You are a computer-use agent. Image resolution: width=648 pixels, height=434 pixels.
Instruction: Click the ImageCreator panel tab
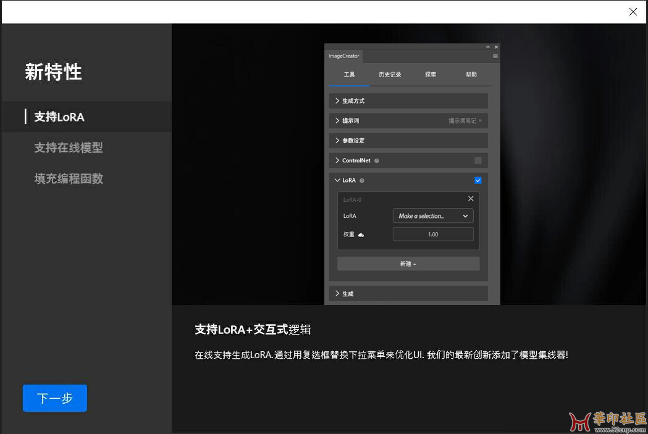(x=344, y=56)
